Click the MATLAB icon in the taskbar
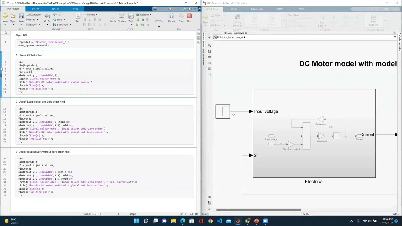This screenshot has height=226, width=402. point(238,221)
